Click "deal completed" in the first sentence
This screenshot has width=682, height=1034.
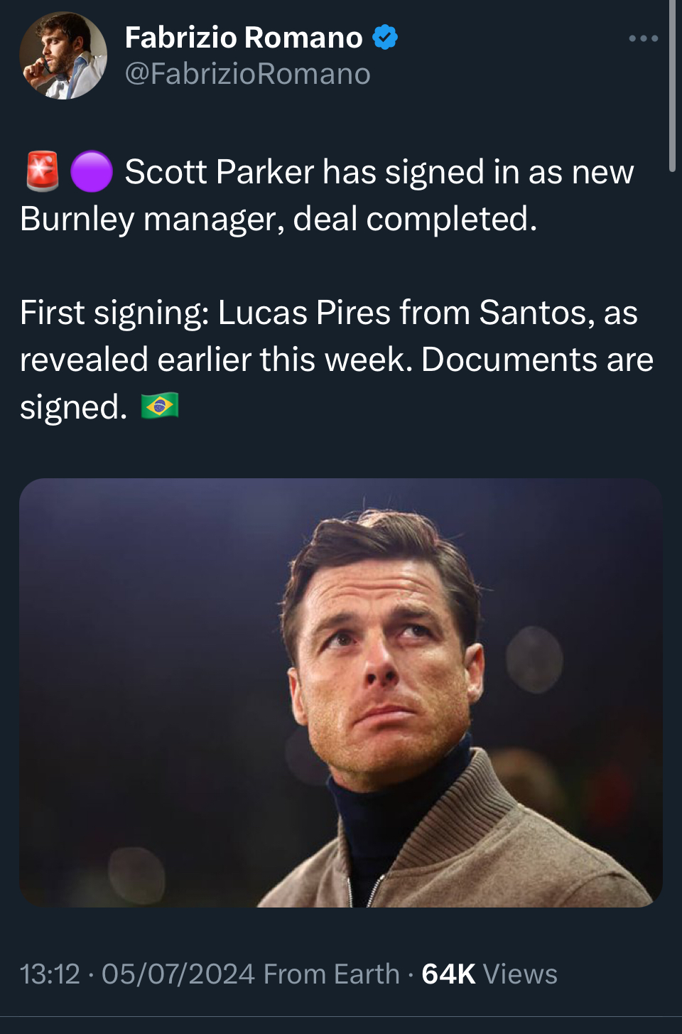click(414, 219)
